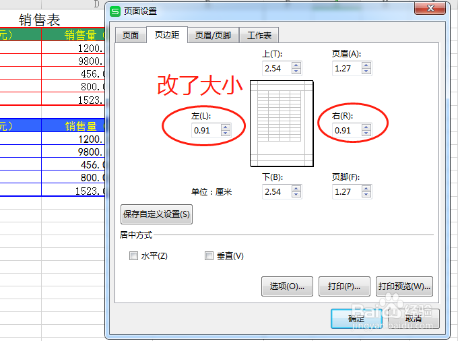Open the 工作表 tab
This screenshot has height=341, width=458.
[259, 35]
